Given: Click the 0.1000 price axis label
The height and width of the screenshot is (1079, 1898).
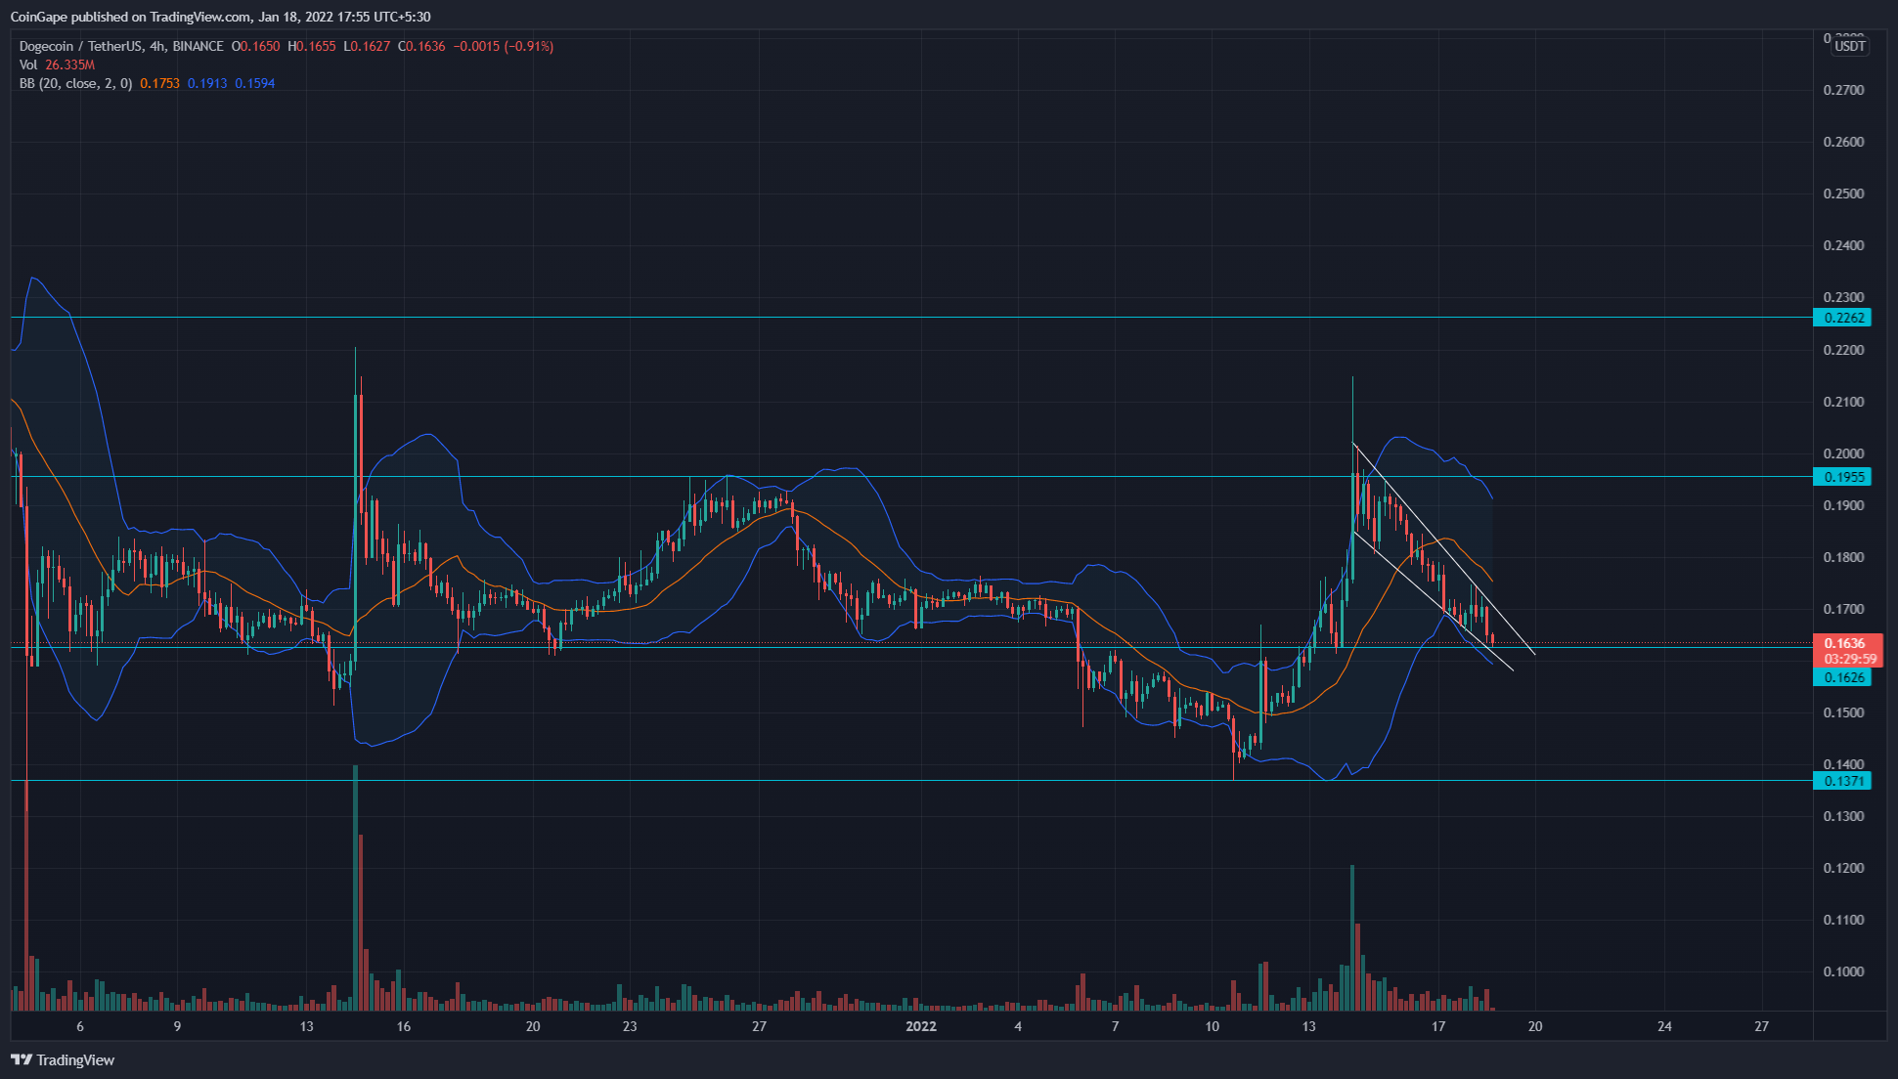Looking at the screenshot, I should point(1844,971).
